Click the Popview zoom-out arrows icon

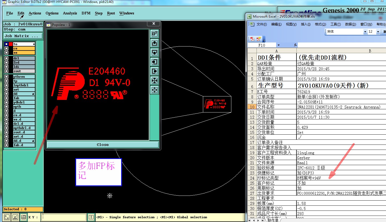(x=154, y=90)
